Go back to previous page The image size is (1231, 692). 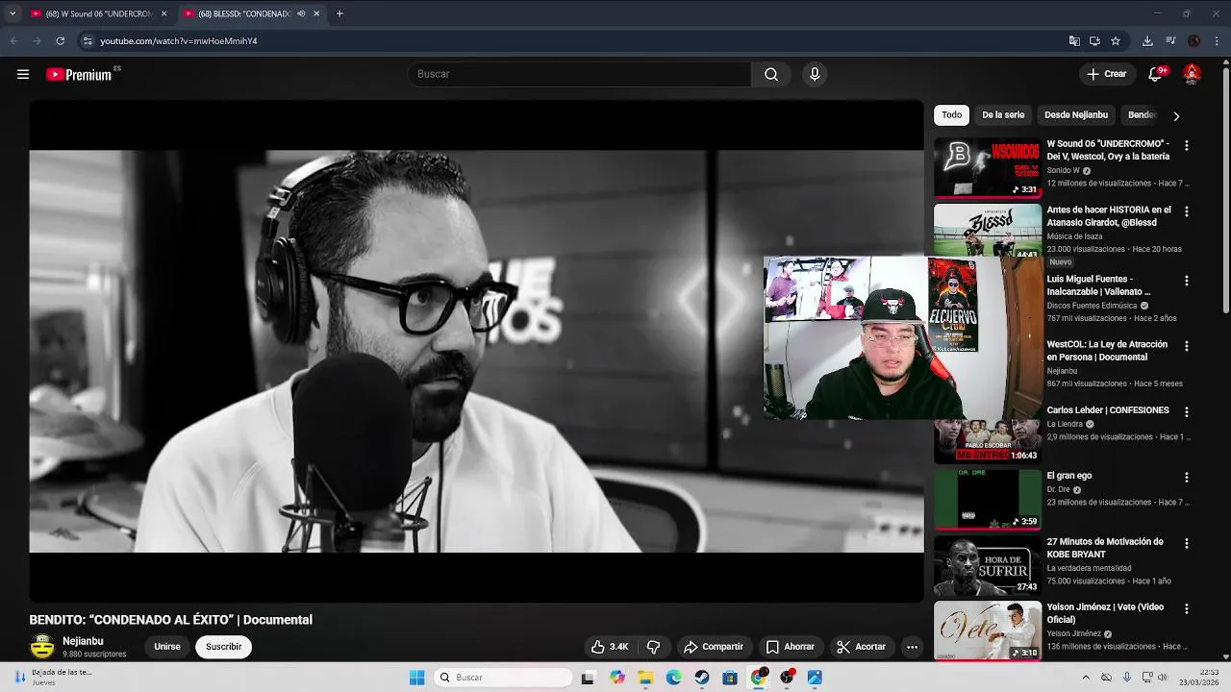coord(13,41)
